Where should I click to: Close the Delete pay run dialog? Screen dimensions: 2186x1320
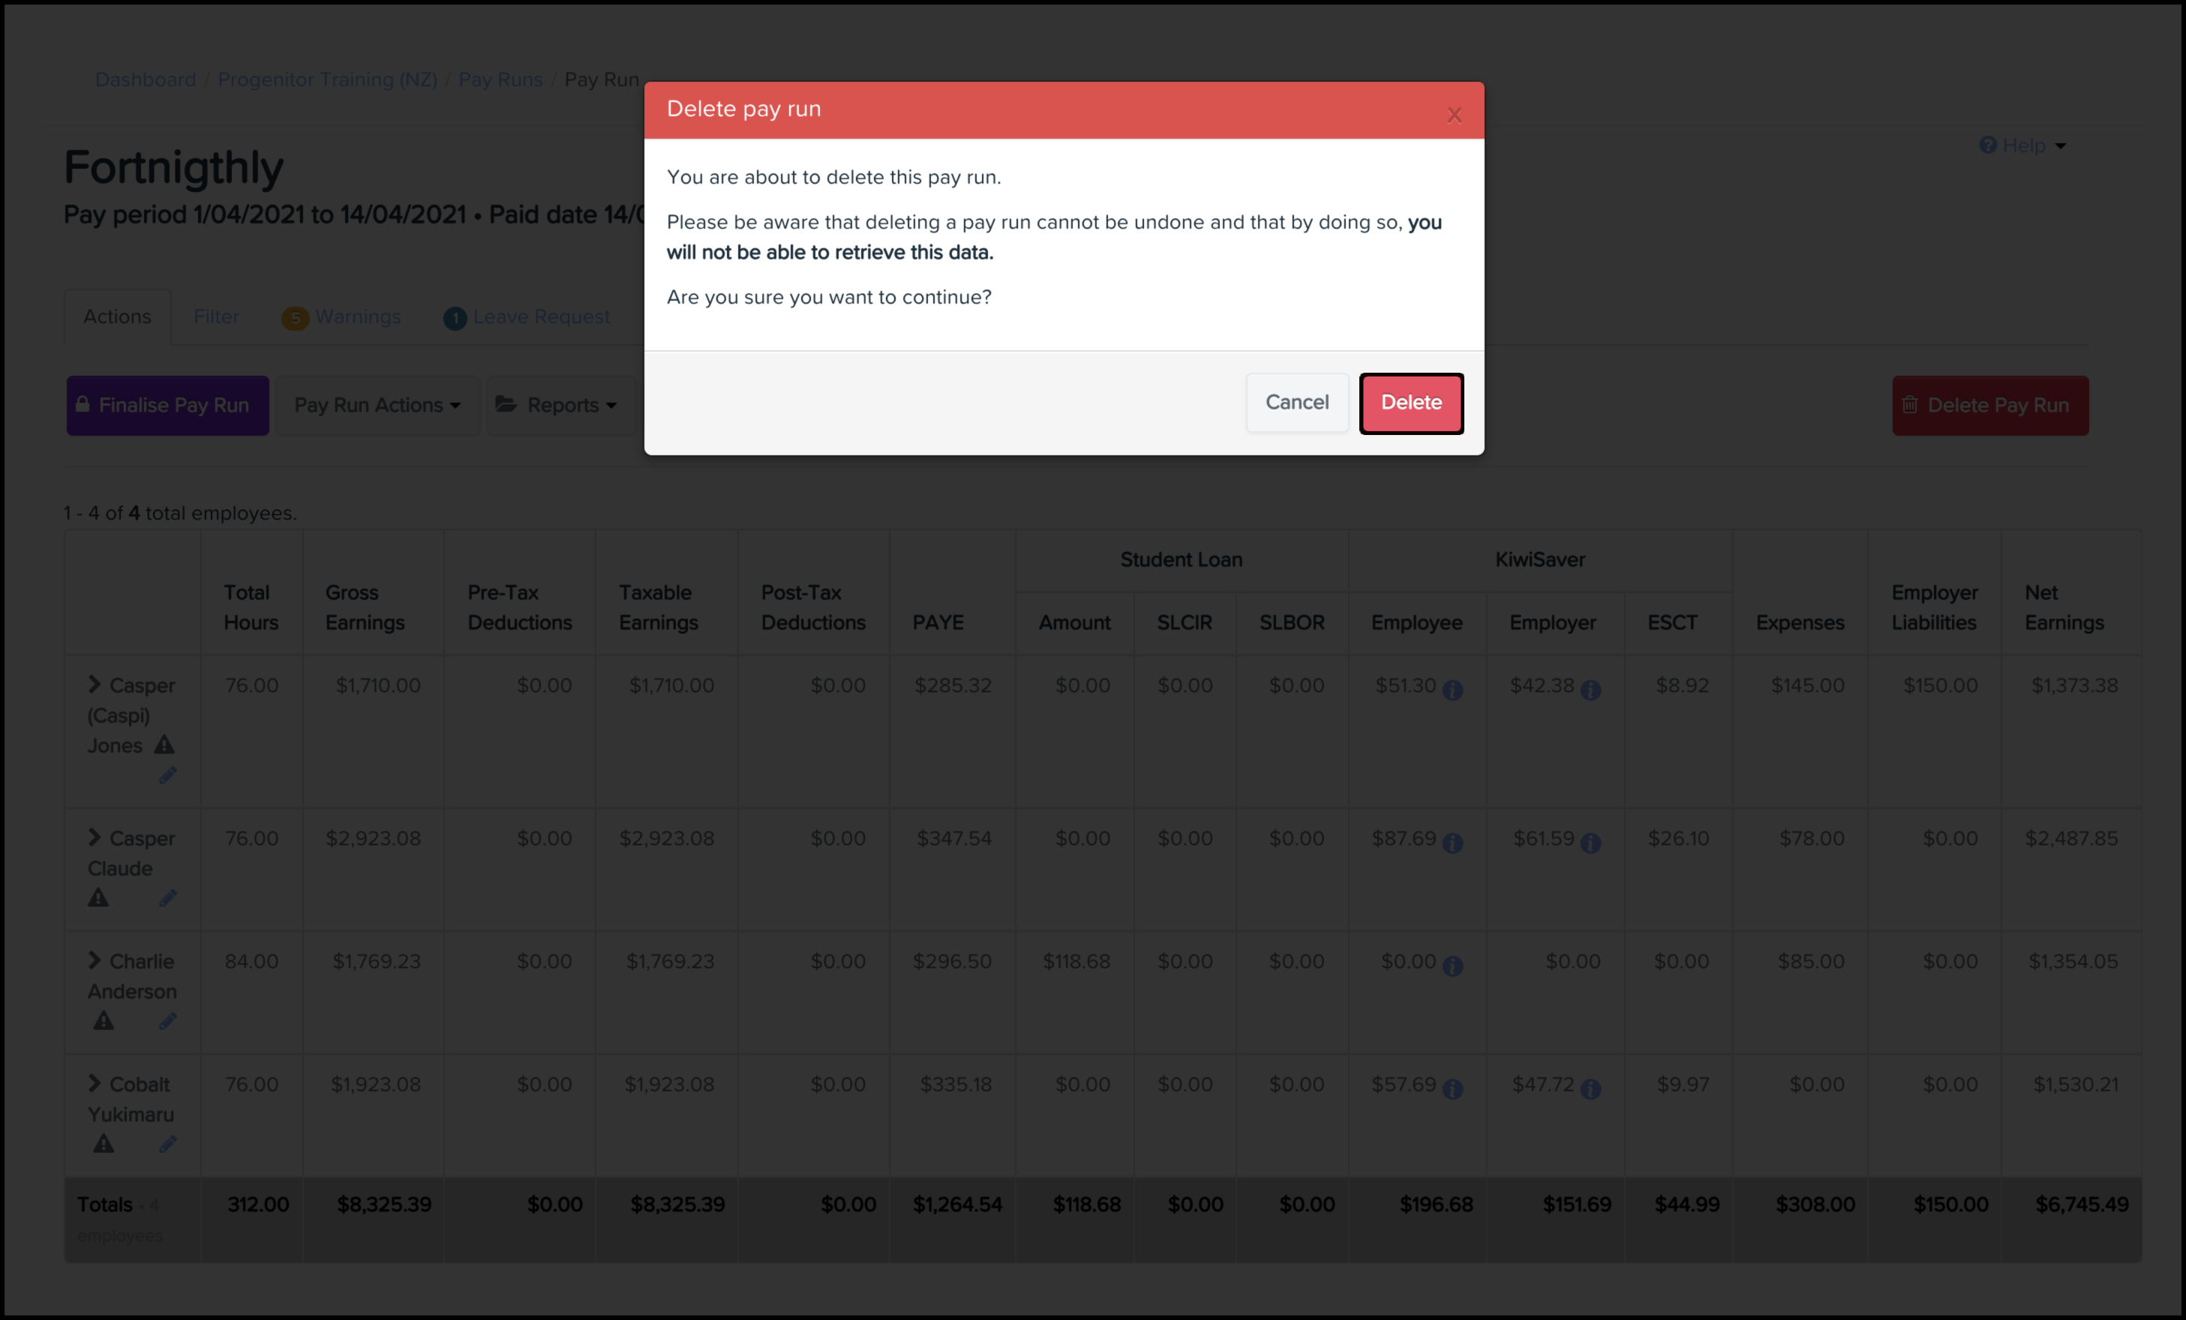point(1453,115)
